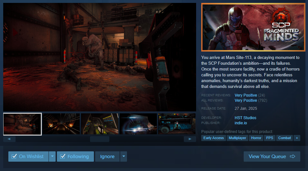Select the Horror tag

[x=256, y=138]
